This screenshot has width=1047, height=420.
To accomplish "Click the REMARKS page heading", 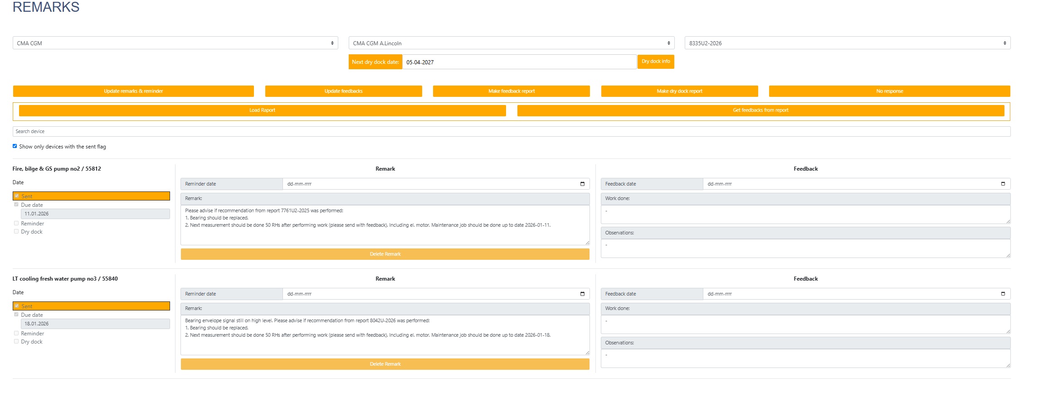I will [46, 7].
